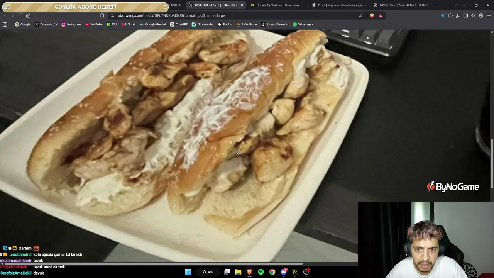This screenshot has width=494, height=278.
Task: Open the tab groups grid icon
Action: (5, 24)
